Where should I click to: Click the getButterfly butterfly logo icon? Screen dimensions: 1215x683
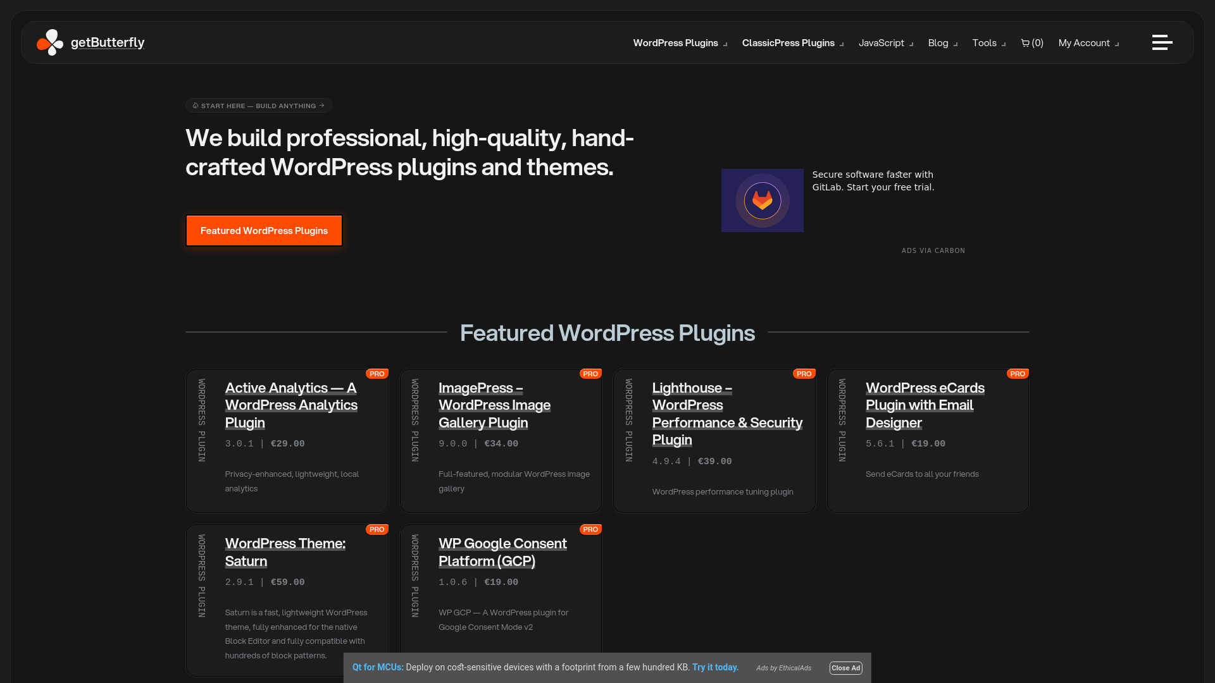coord(50,42)
